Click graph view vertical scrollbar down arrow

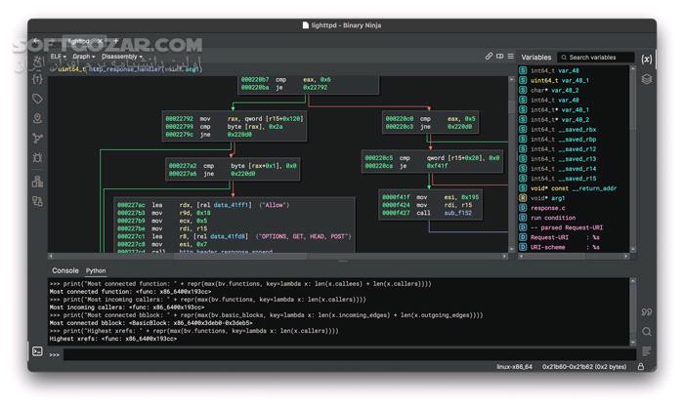[x=512, y=249]
